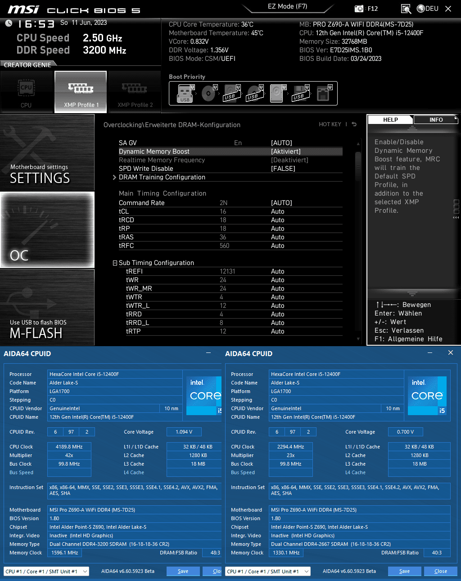Click the DEU language label
461x581 pixels.
click(x=432, y=9)
